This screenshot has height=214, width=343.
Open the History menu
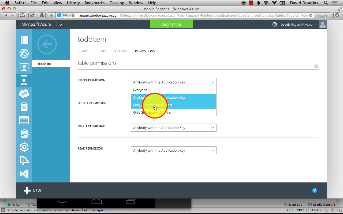pos(73,3)
